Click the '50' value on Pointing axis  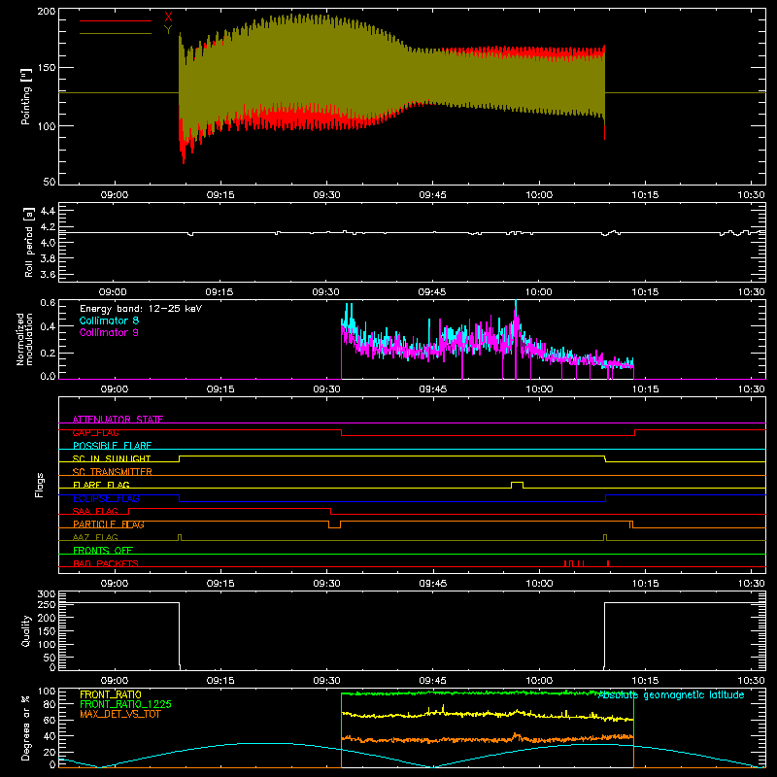(x=50, y=182)
